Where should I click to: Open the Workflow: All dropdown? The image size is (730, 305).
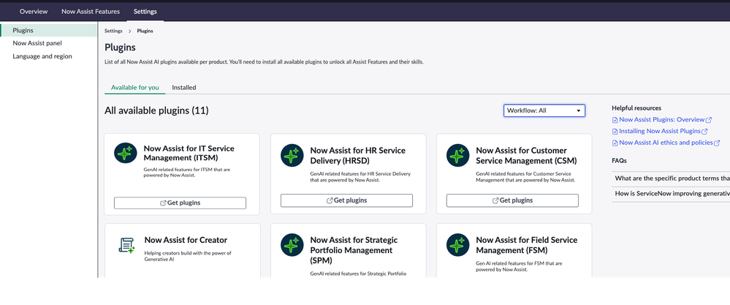[544, 110]
